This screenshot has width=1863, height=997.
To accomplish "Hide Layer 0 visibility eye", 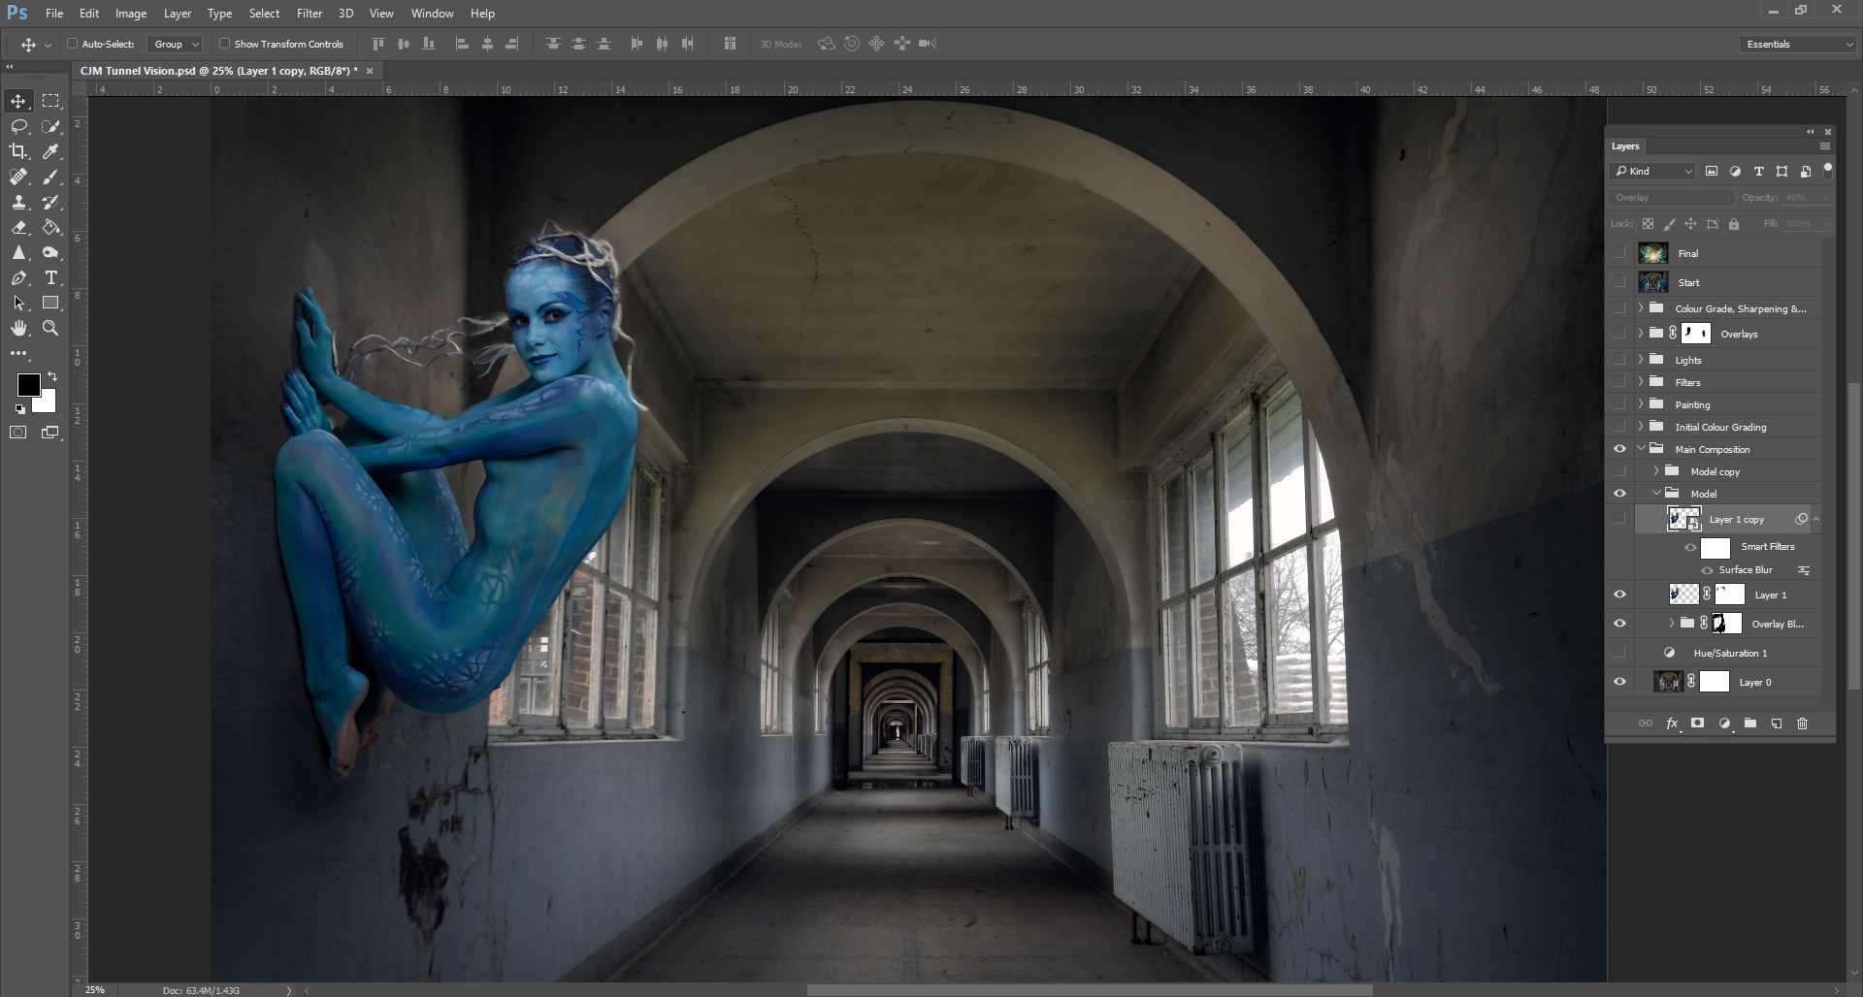I will [1619, 682].
